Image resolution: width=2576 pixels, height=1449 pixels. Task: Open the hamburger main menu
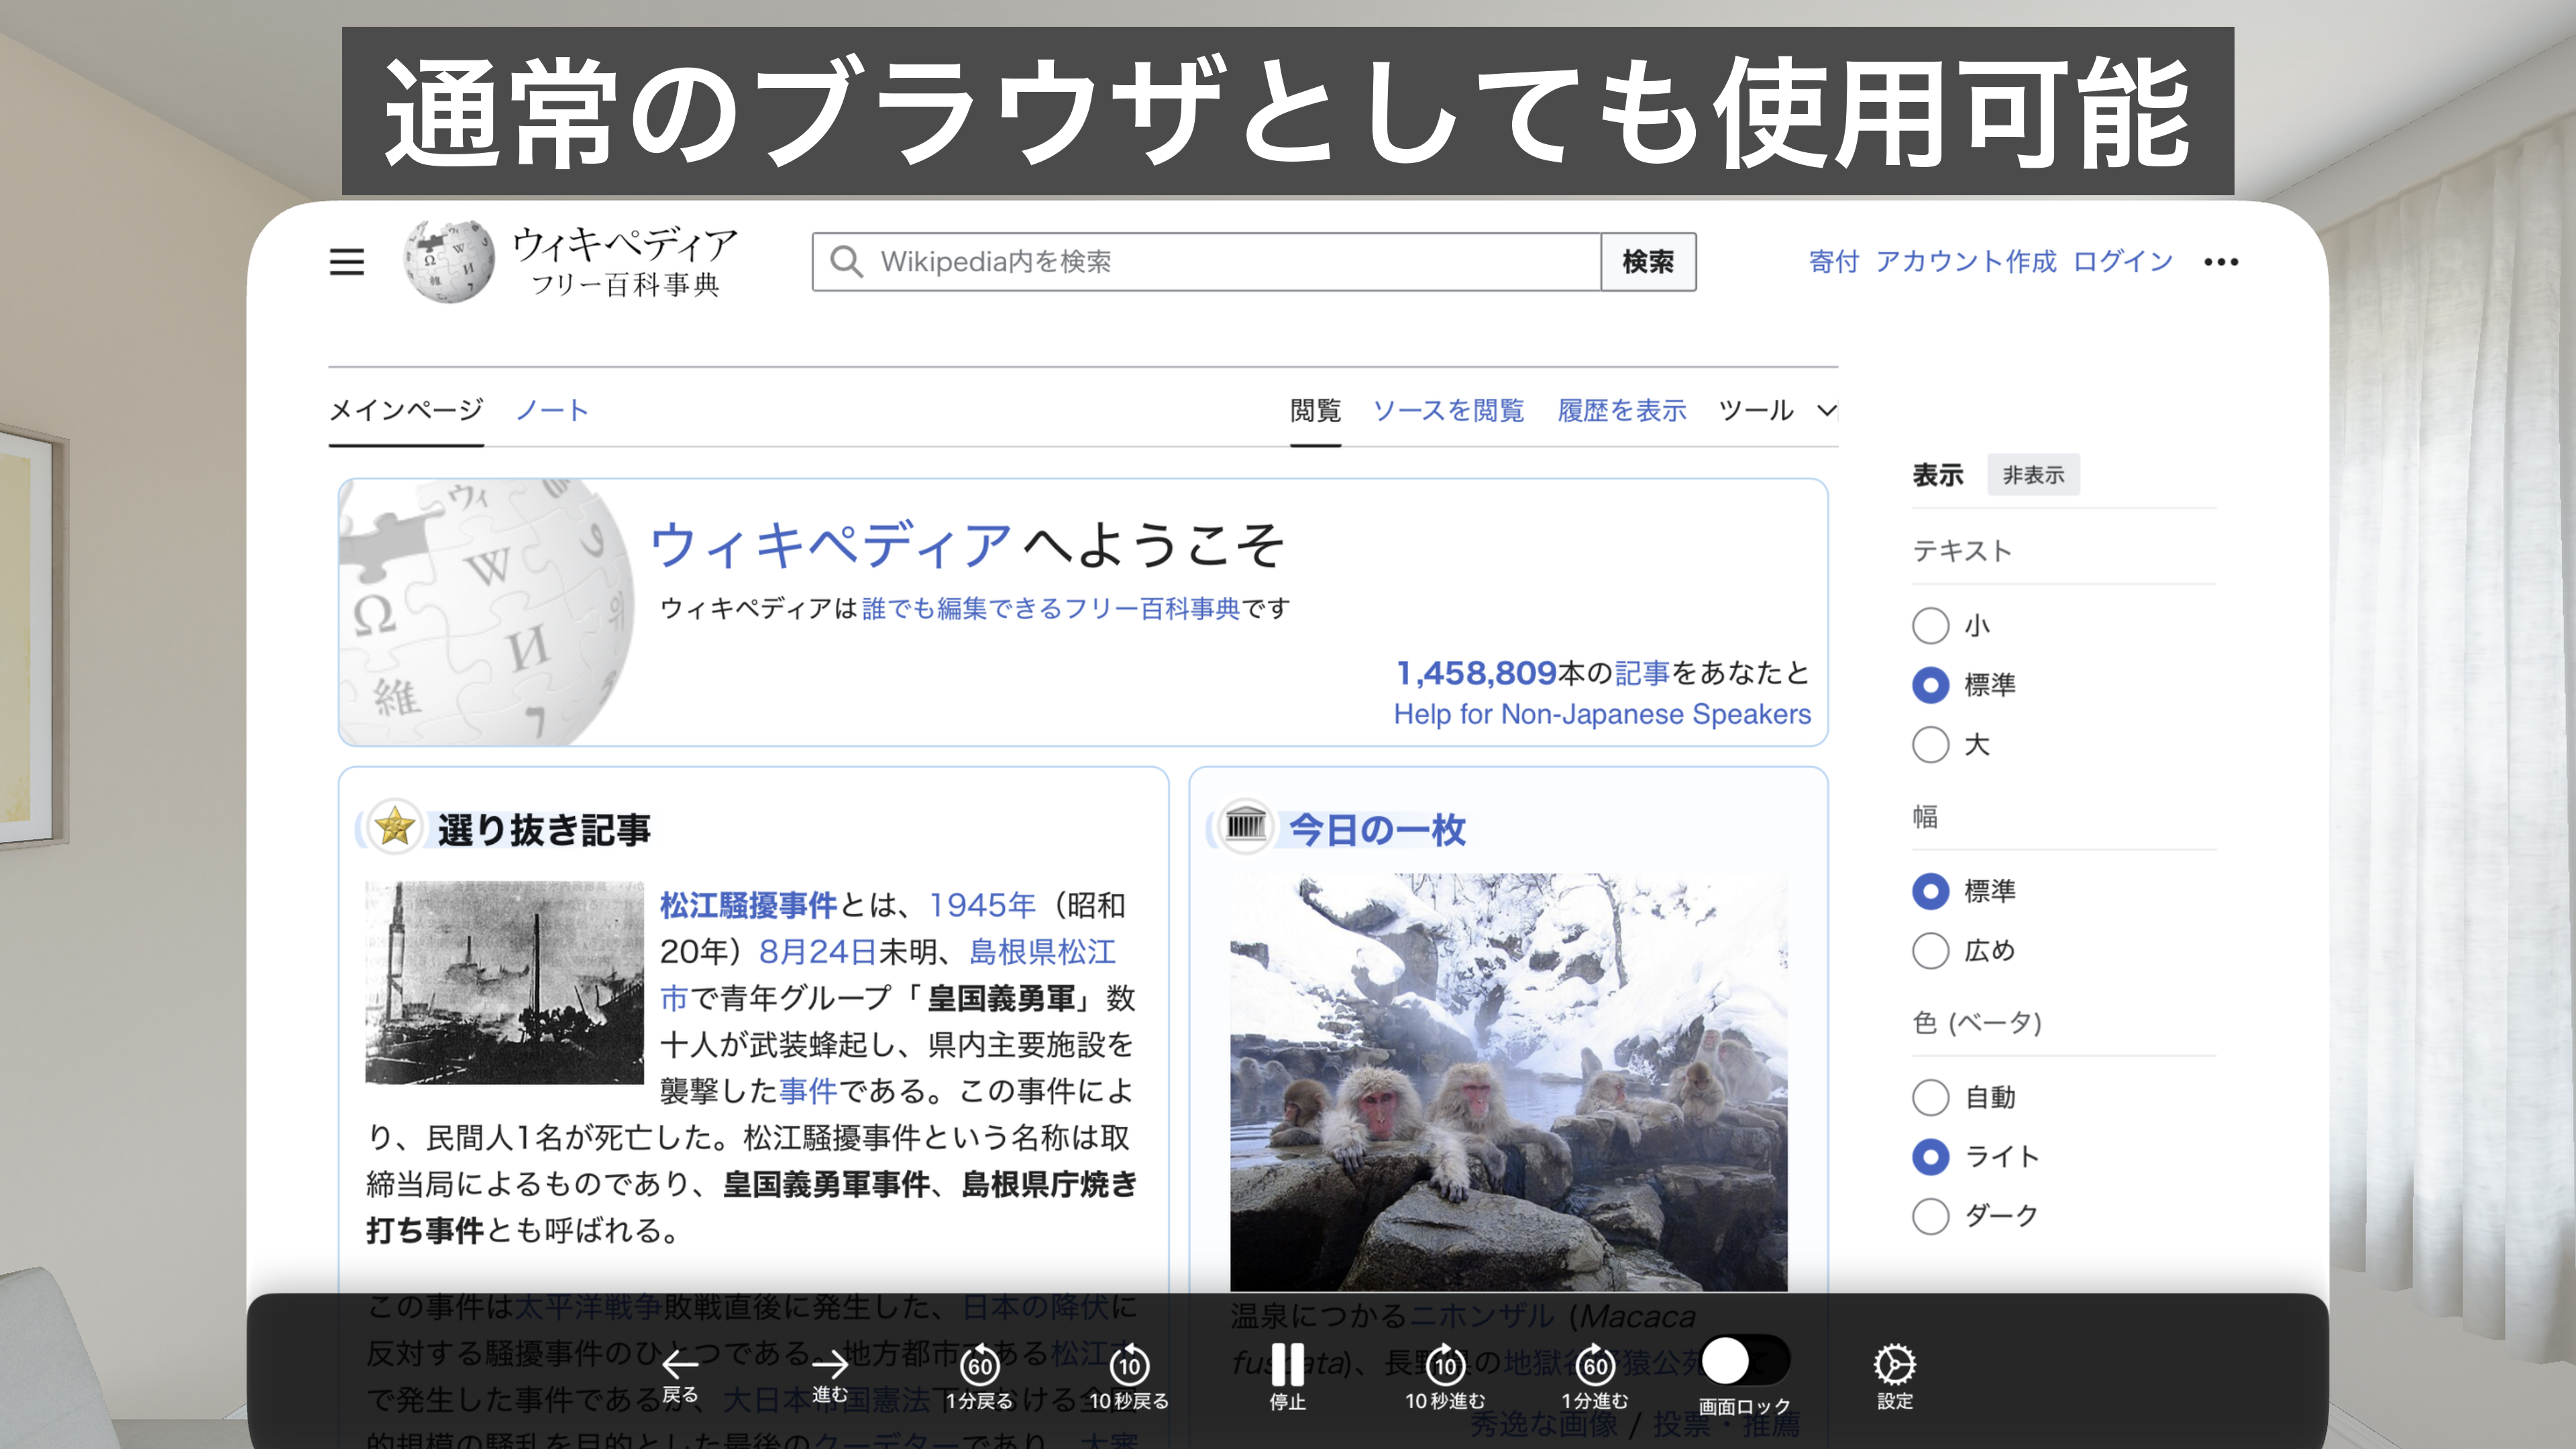pyautogui.click(x=347, y=262)
